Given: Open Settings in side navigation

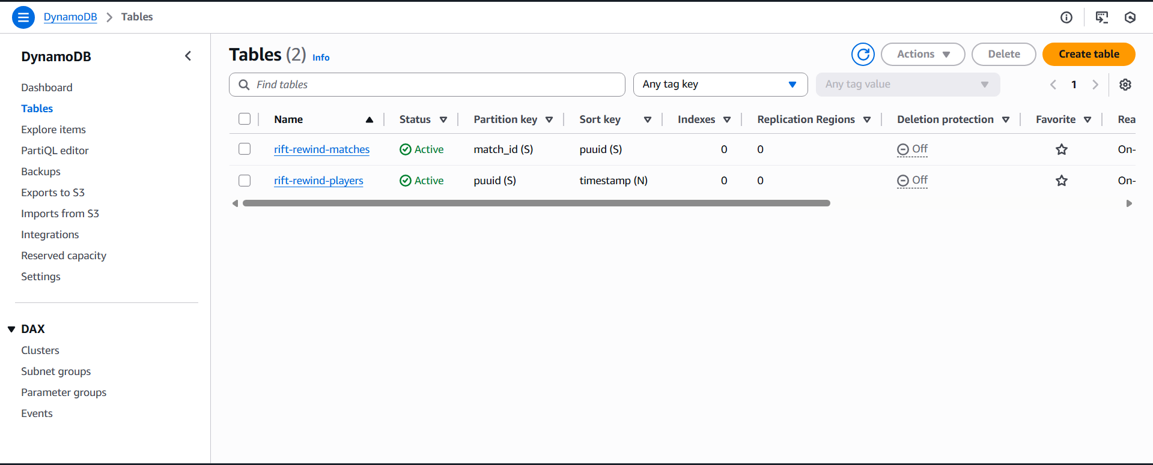Looking at the screenshot, I should click(x=41, y=277).
